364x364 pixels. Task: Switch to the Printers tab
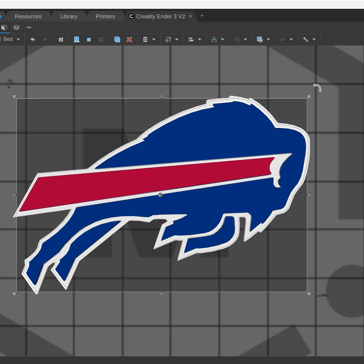(x=105, y=16)
